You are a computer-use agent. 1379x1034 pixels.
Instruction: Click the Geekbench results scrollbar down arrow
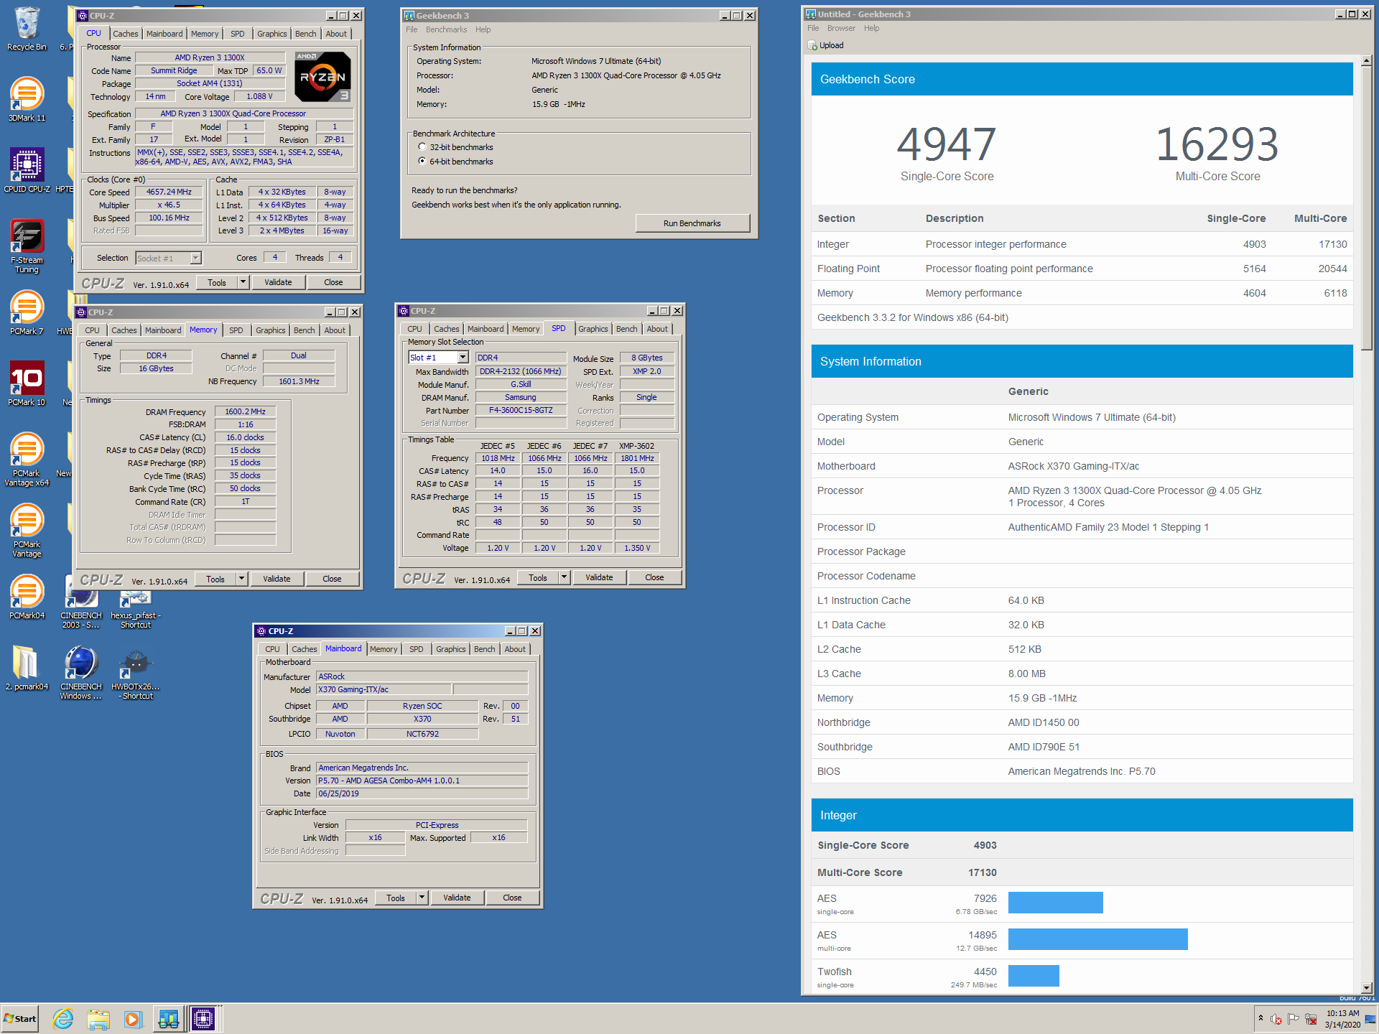click(x=1367, y=987)
